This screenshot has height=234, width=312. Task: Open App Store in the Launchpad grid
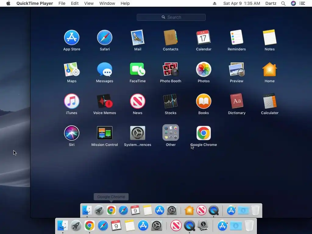72,37
